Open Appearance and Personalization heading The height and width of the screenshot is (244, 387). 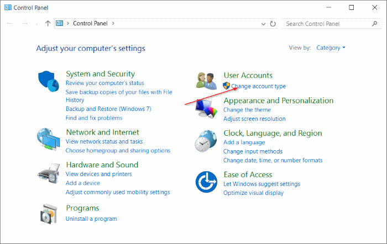pyautogui.click(x=279, y=100)
